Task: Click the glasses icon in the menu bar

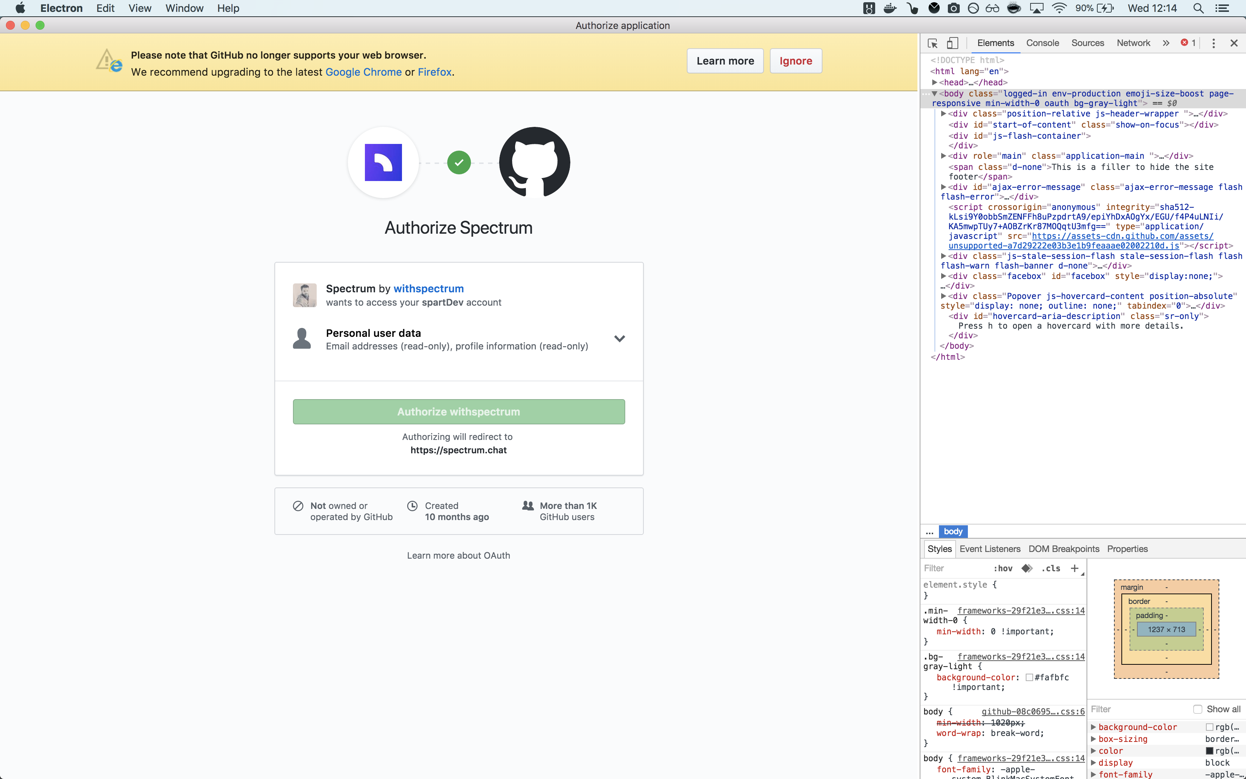Action: coord(992,8)
